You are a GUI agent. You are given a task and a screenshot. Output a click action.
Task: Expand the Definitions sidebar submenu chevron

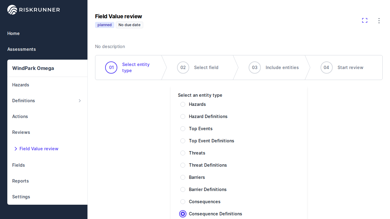coord(80,101)
